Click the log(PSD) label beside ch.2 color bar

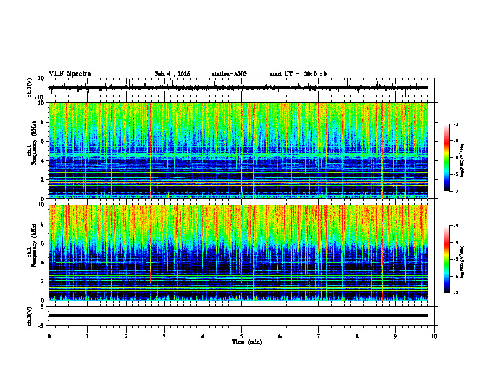[x=462, y=262]
